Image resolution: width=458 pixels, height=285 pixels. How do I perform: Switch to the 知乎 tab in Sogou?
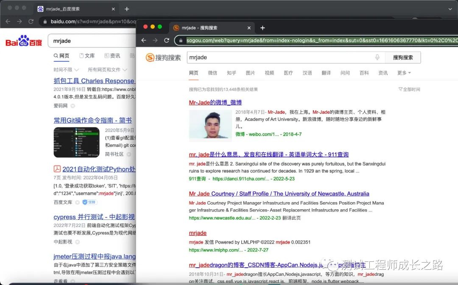click(x=232, y=73)
